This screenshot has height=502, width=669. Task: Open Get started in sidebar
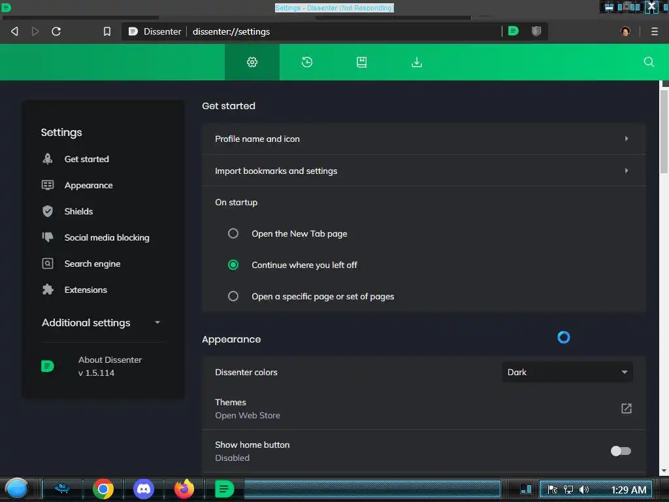point(87,159)
